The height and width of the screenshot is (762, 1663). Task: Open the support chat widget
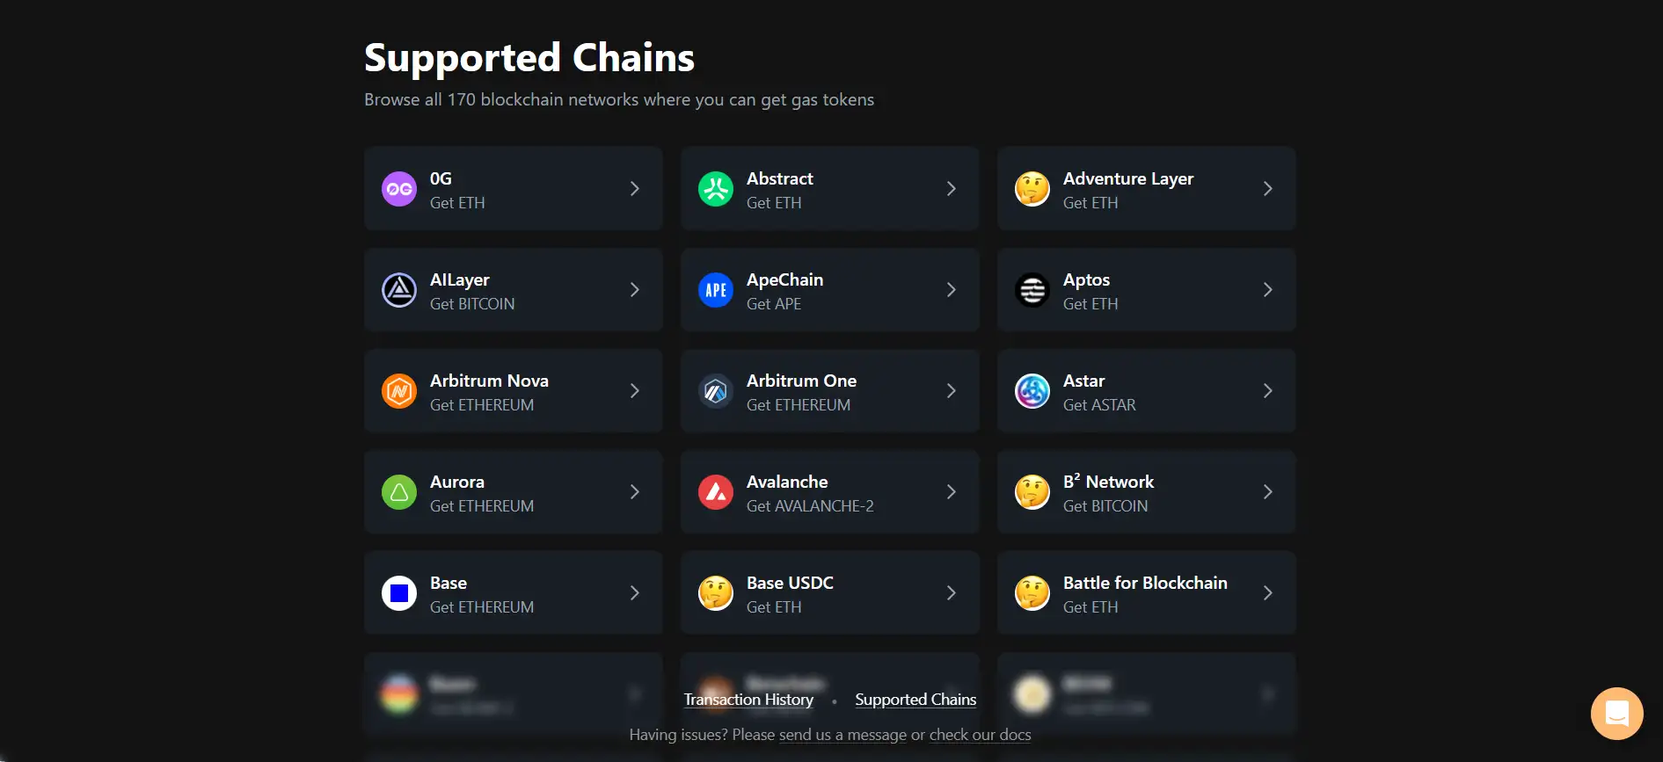[x=1616, y=713]
